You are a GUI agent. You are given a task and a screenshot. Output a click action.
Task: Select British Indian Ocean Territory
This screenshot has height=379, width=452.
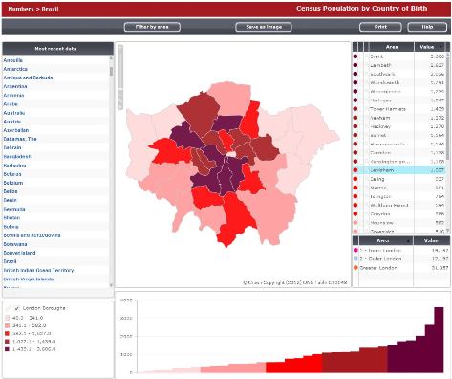pos(38,270)
